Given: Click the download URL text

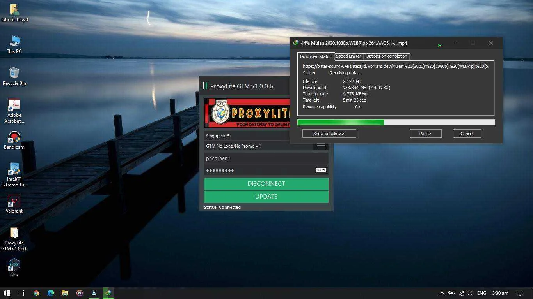Looking at the screenshot, I should (396, 66).
